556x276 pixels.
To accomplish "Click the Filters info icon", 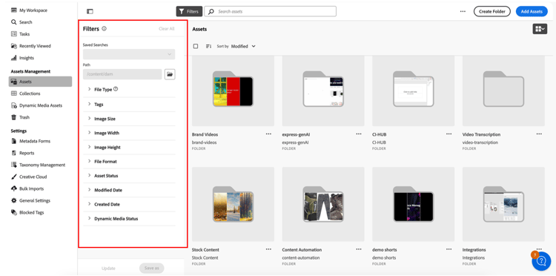I will coord(104,29).
